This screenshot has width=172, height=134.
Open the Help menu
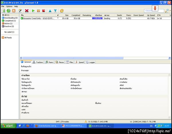pyautogui.click(x=16, y=7)
